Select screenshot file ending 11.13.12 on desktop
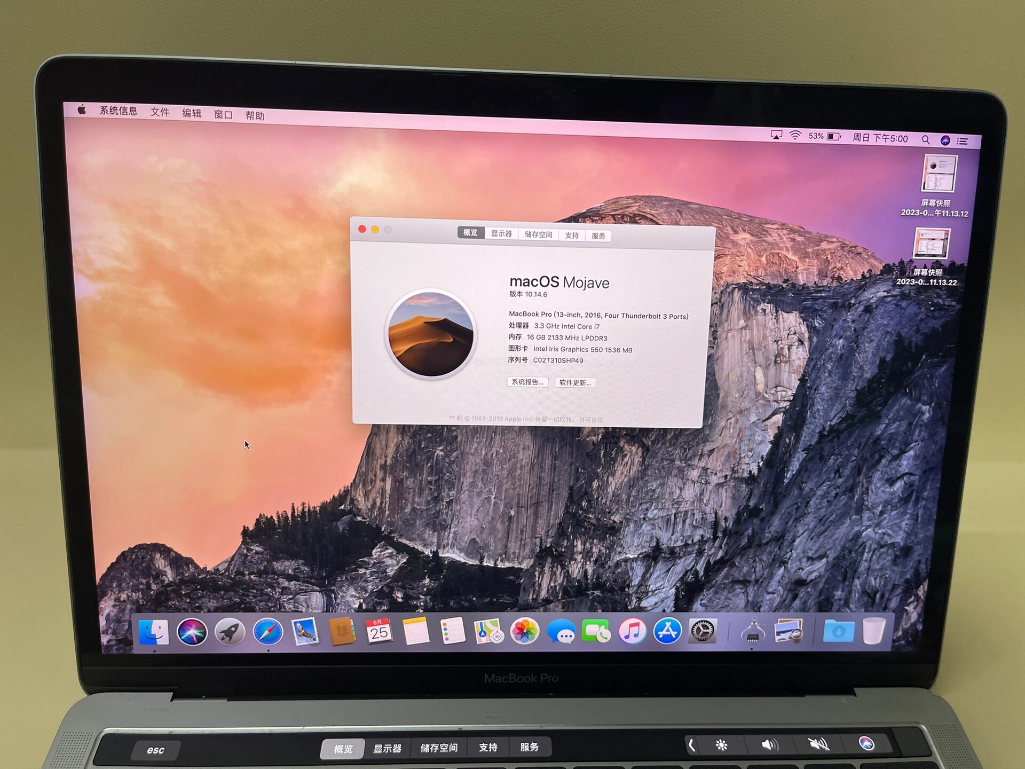Image resolution: width=1025 pixels, height=769 pixels. 938,185
